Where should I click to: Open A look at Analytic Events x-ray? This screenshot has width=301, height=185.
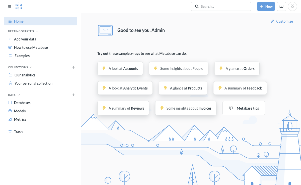point(125,88)
